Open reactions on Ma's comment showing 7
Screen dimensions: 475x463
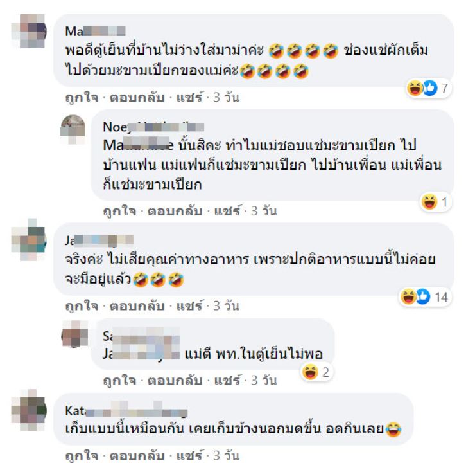coord(428,88)
